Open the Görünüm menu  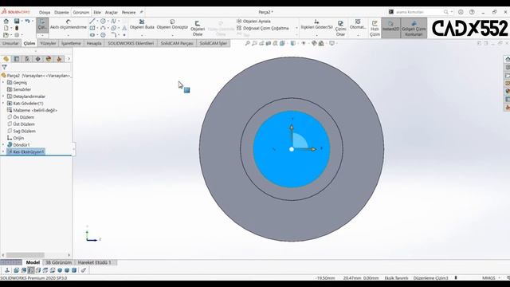point(81,13)
